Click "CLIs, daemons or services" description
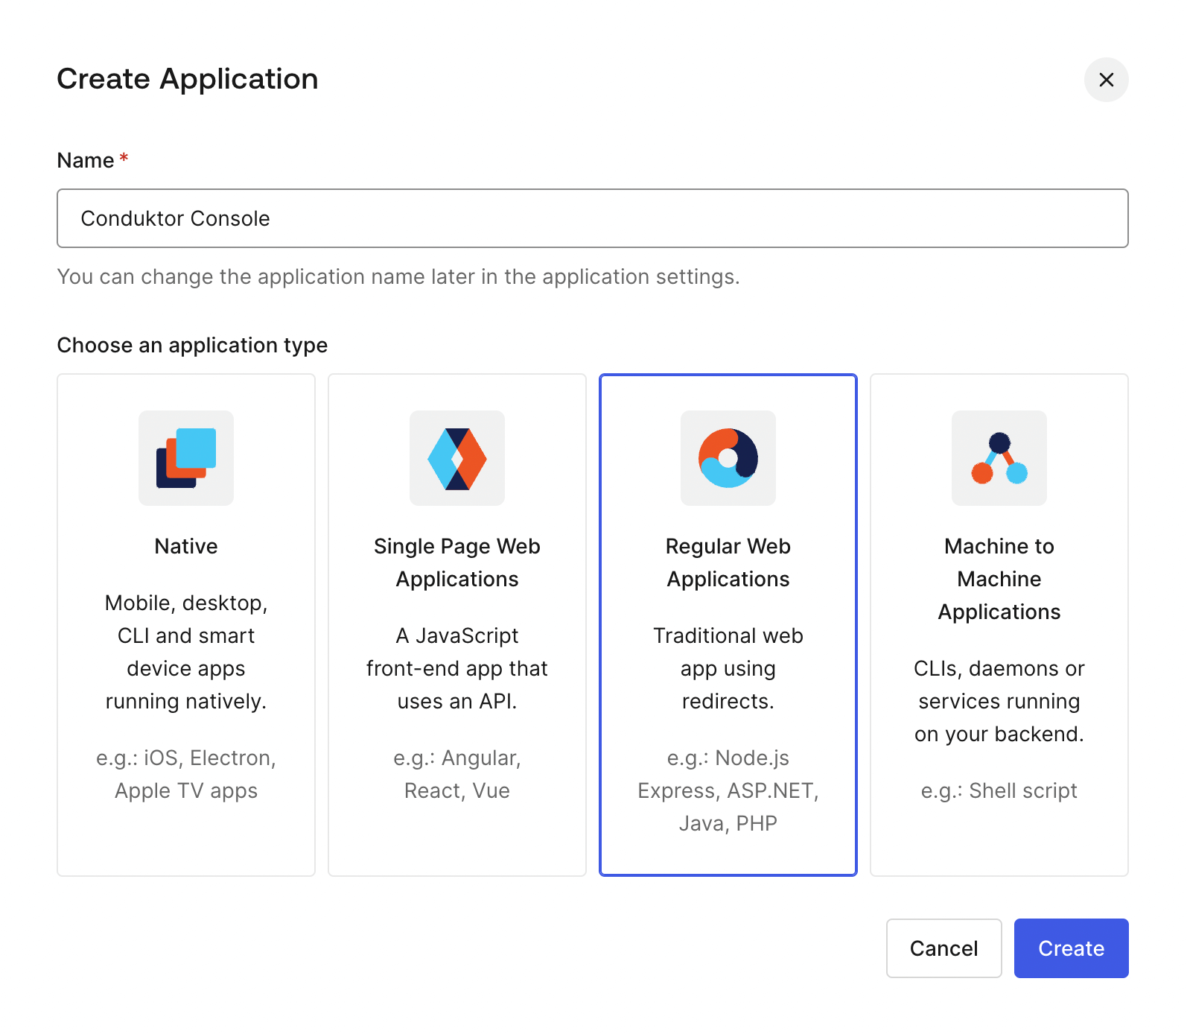1187x1034 pixels. point(999,701)
